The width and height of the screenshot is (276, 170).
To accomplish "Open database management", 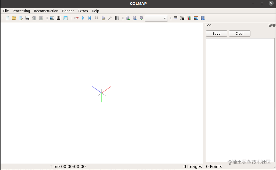I will pos(65,18).
